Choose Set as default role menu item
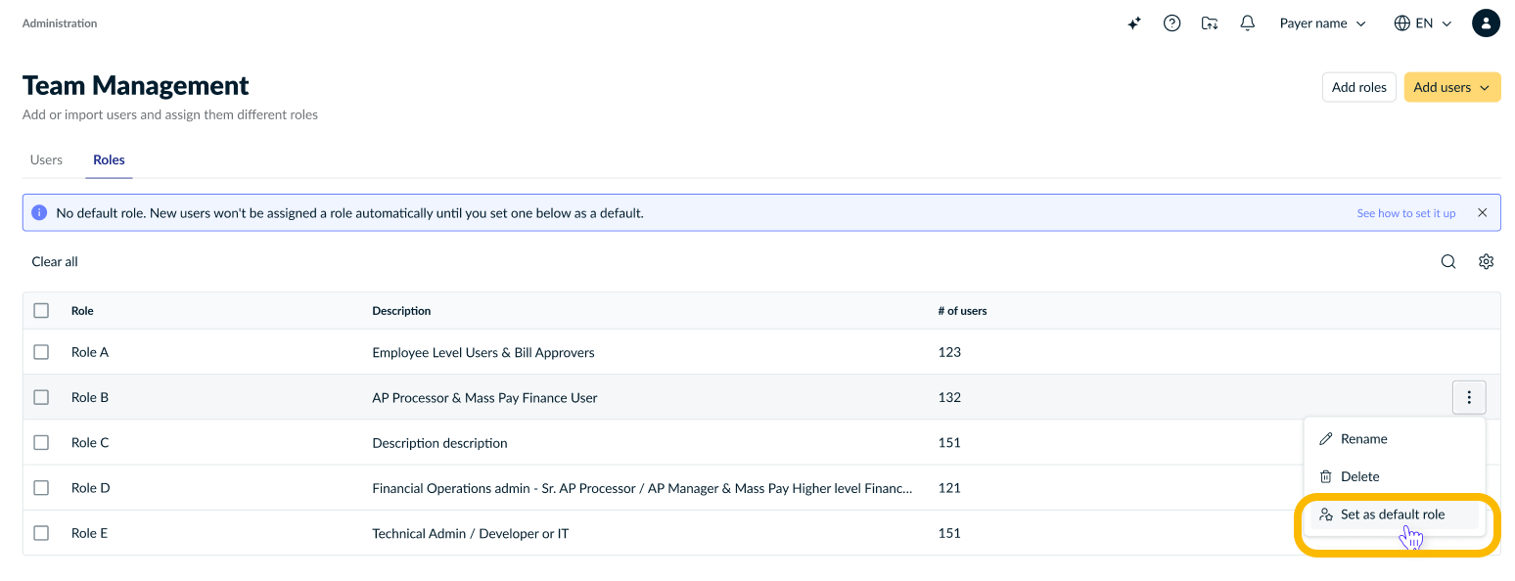The height and width of the screenshot is (581, 1515). [x=1394, y=514]
